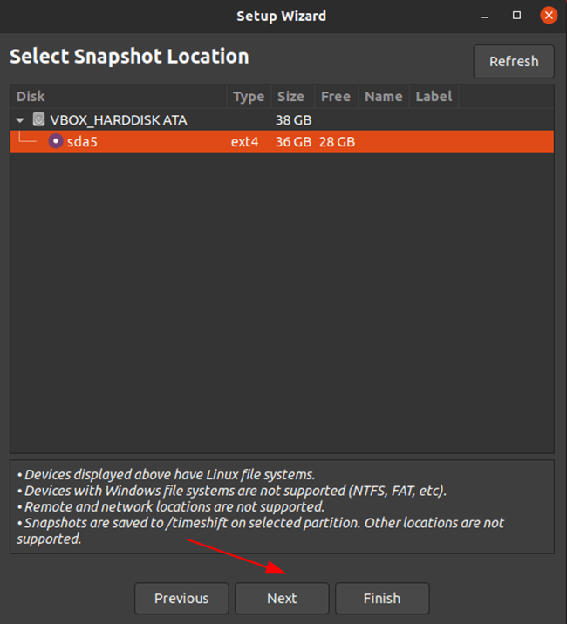Sort by the Disk column header

pos(119,97)
